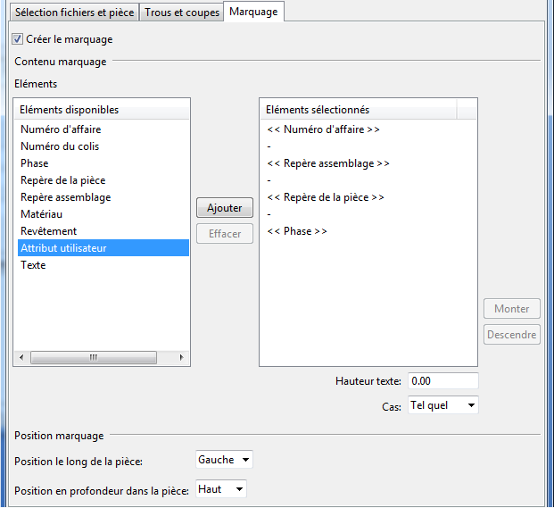
Task: Select Numéro d'affaire in available elements
Action: pos(61,129)
